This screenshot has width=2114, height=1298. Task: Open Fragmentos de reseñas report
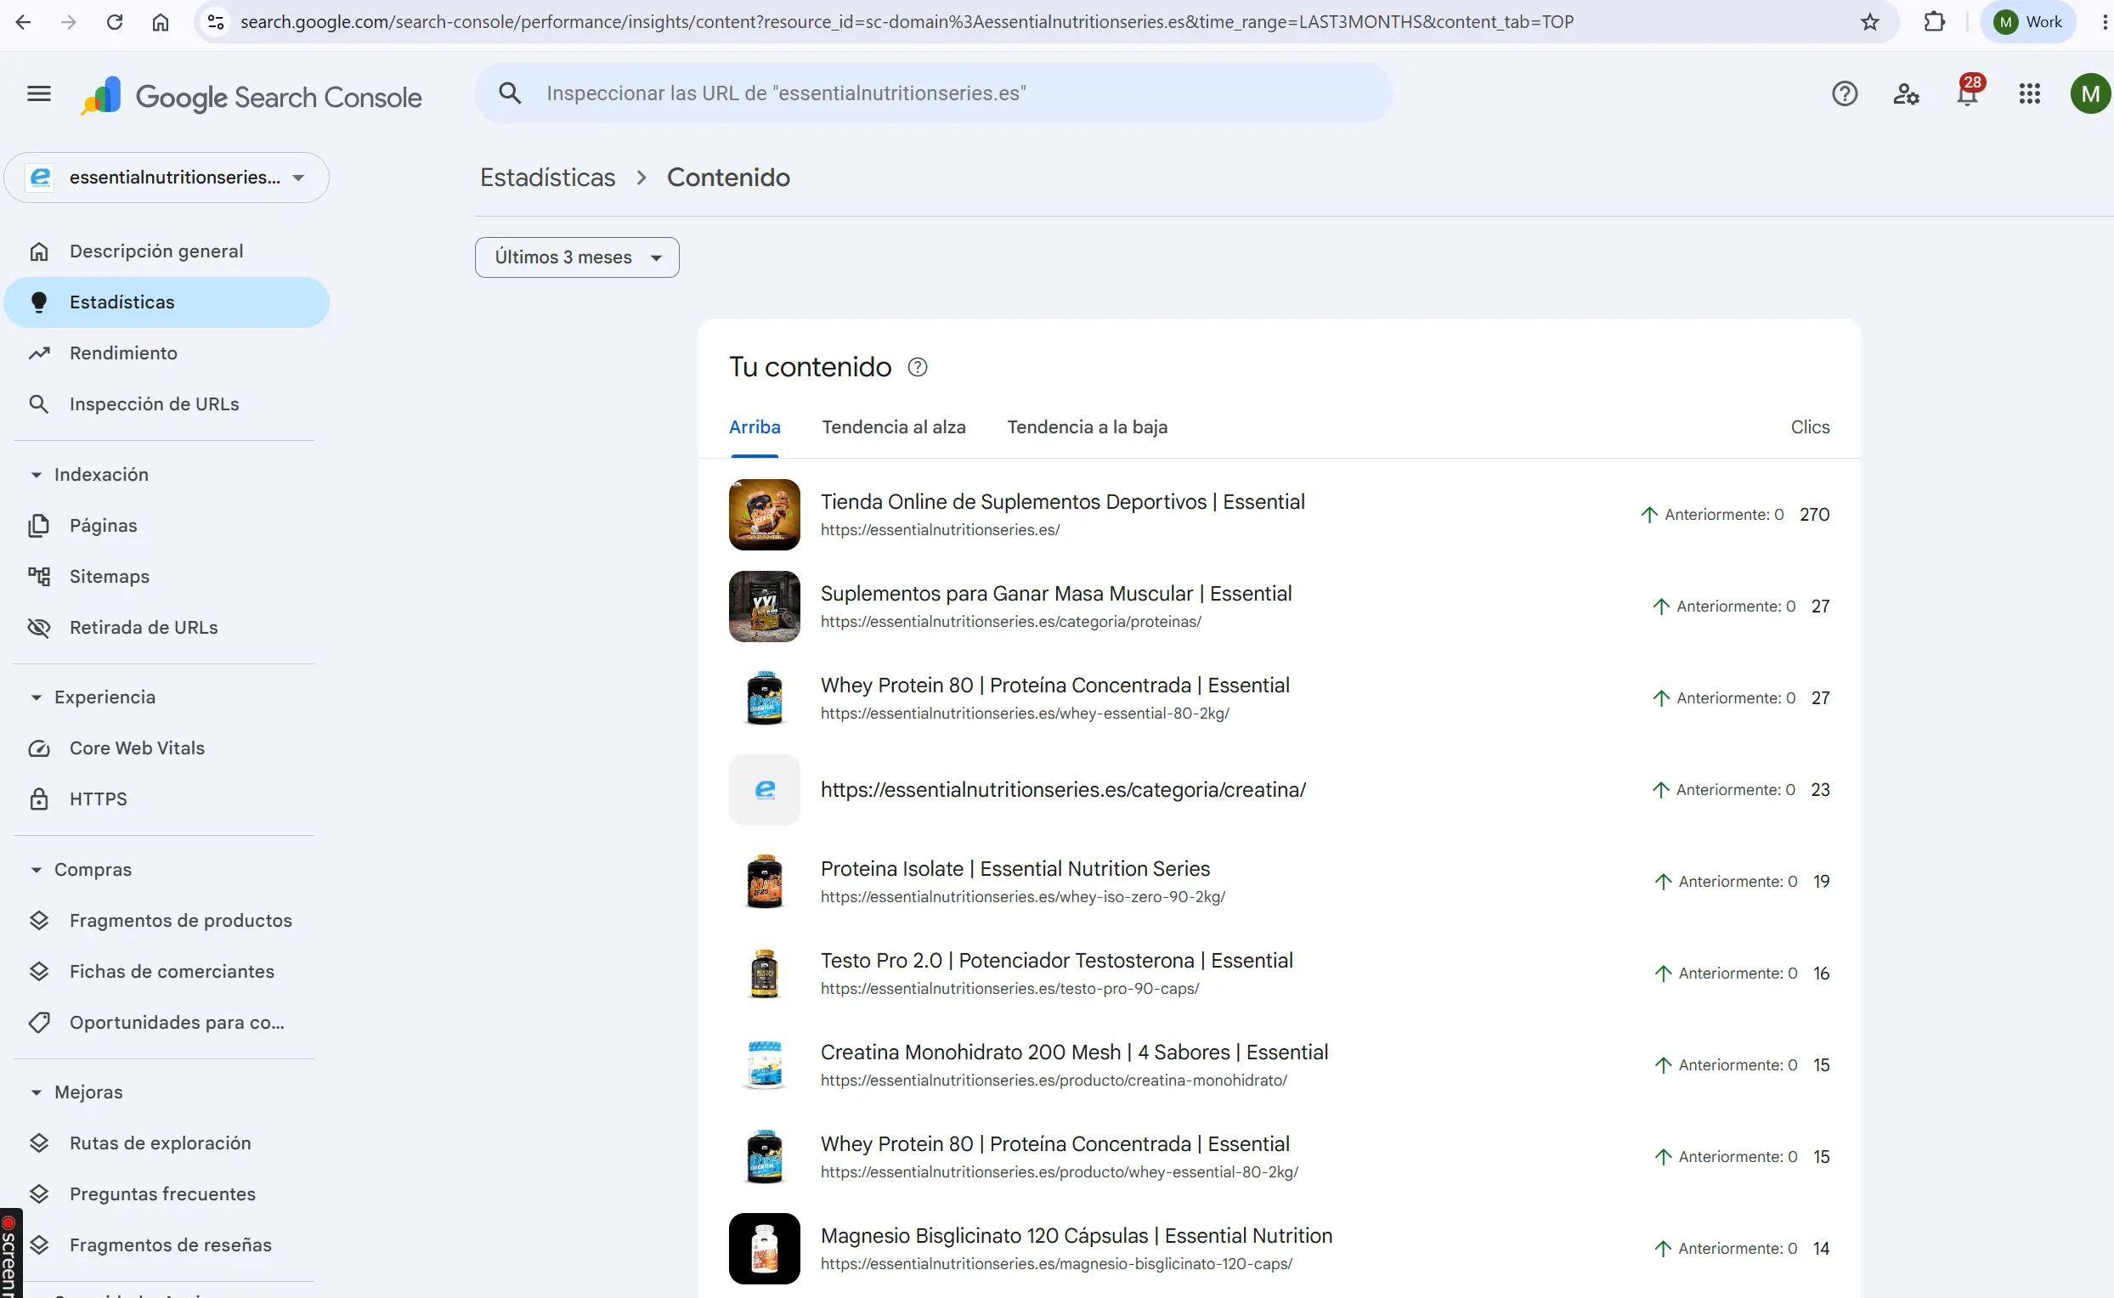tap(167, 1244)
